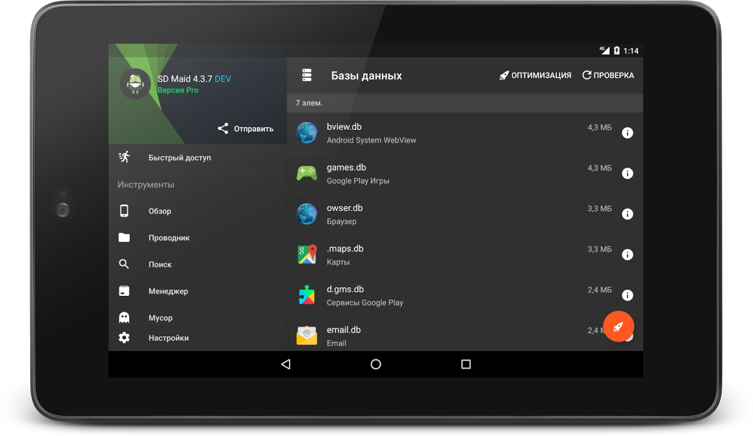Tap the Email envelope icon
The image size is (753, 436).
pos(307,336)
